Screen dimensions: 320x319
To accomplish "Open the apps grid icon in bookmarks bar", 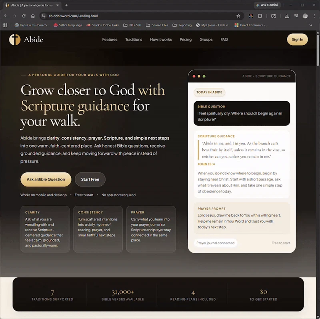I will point(5,25).
